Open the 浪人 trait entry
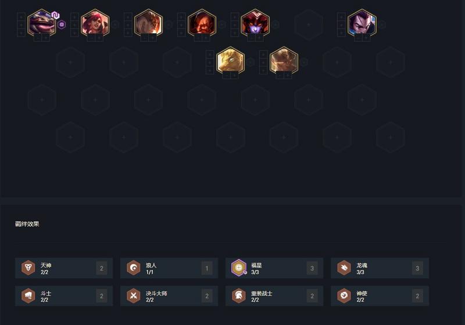This screenshot has width=465, height=325. click(x=169, y=268)
